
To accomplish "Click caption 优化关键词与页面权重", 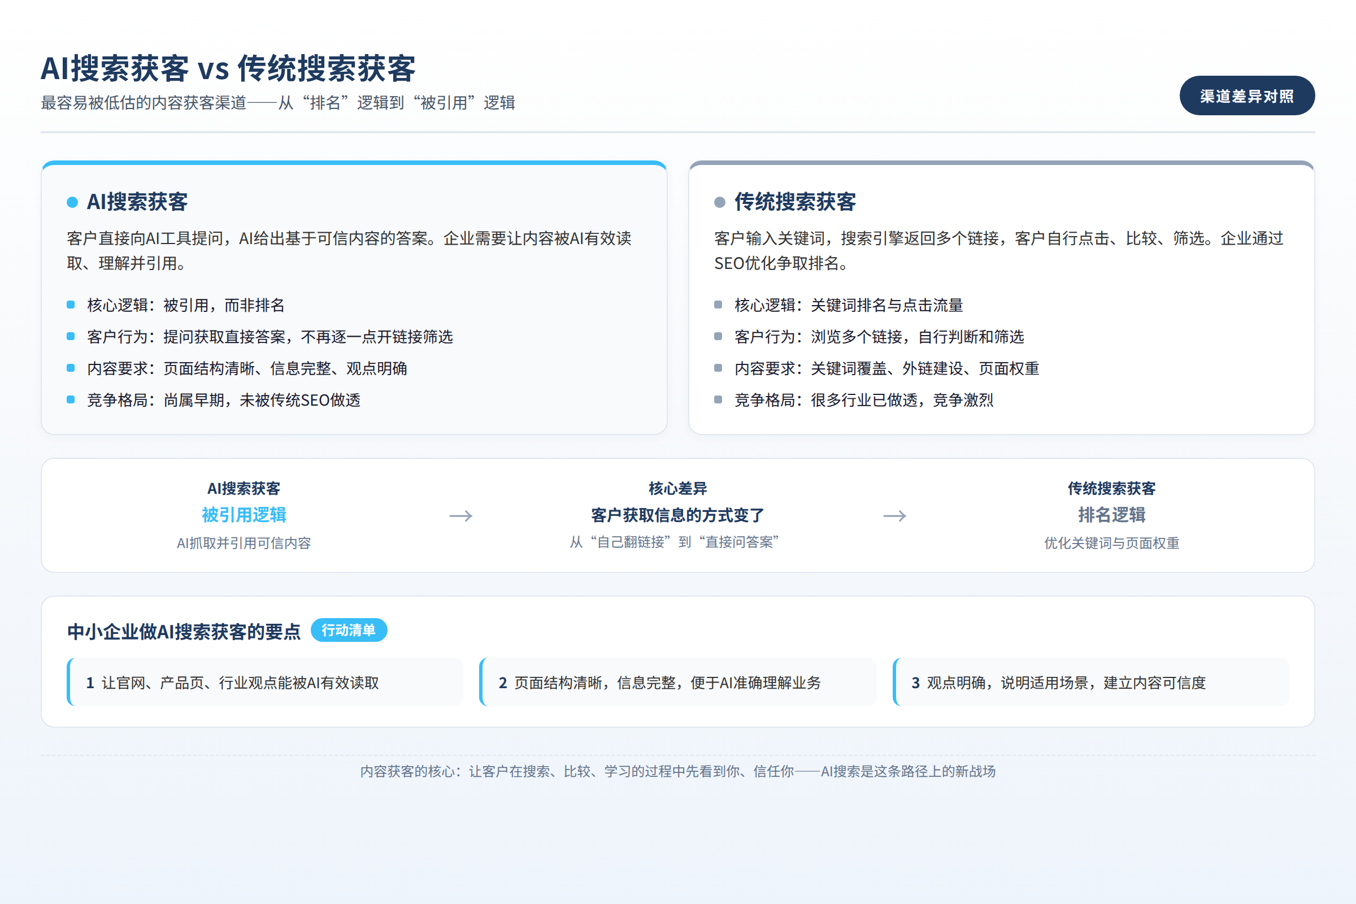I will pyautogui.click(x=1111, y=543).
